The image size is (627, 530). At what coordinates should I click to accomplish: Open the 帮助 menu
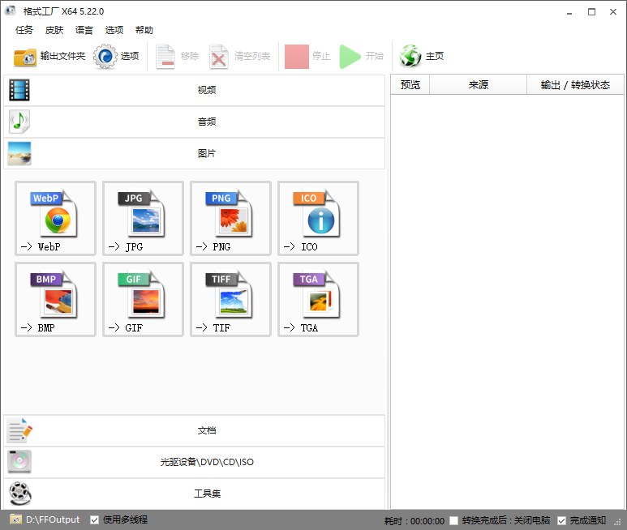(144, 30)
